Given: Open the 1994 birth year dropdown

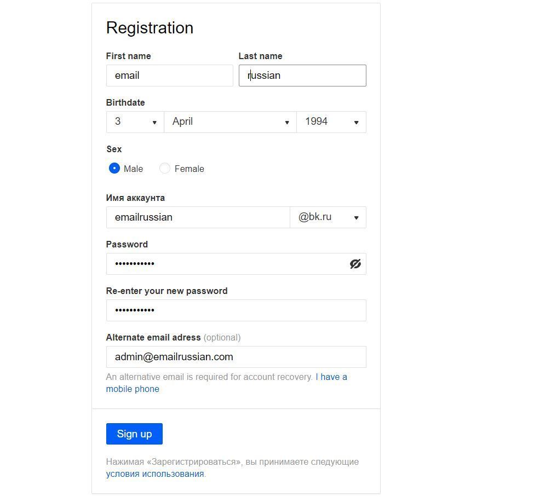Looking at the screenshot, I should coord(331,122).
